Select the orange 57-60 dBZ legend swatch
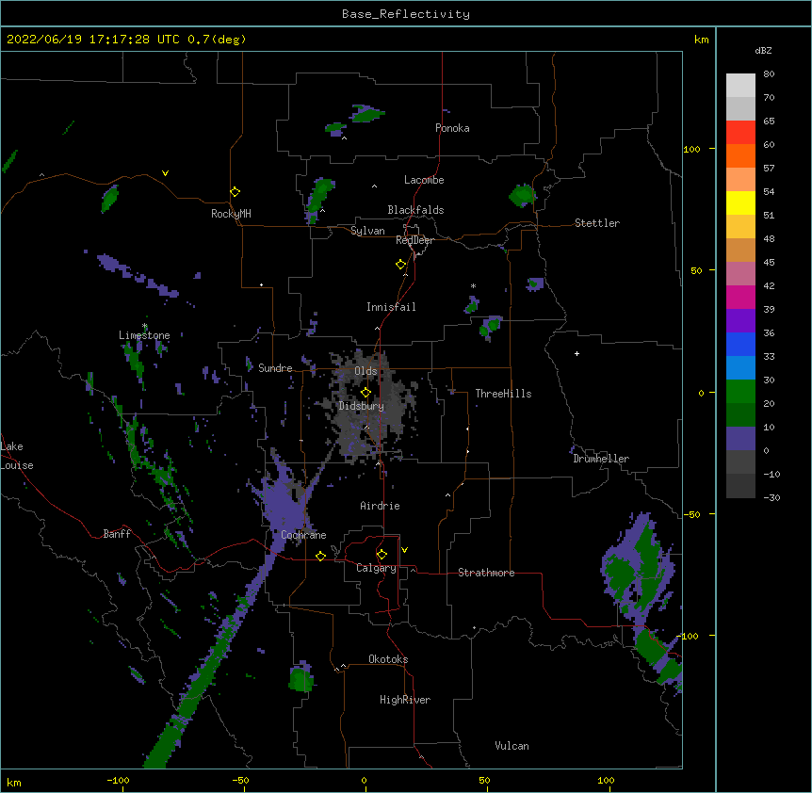Screen dimensions: 812x793 (x=740, y=155)
